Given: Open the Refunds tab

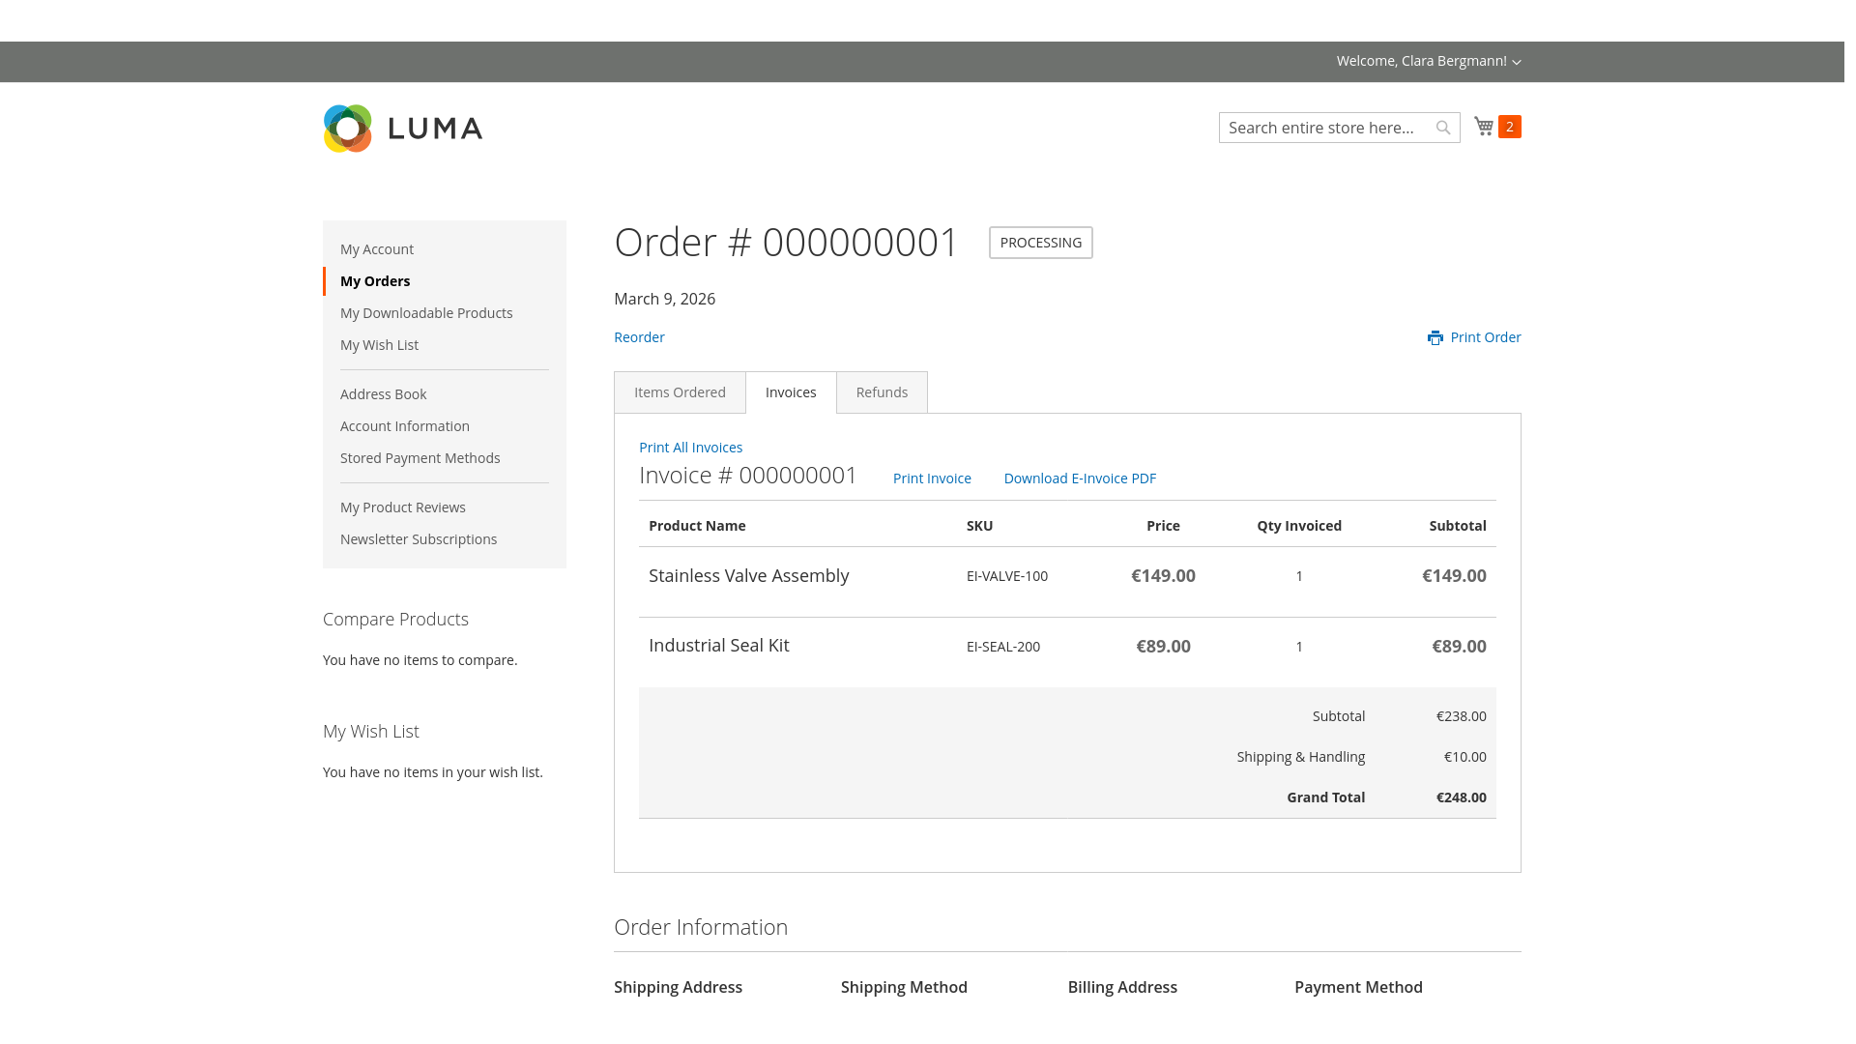Looking at the screenshot, I should click(882, 392).
